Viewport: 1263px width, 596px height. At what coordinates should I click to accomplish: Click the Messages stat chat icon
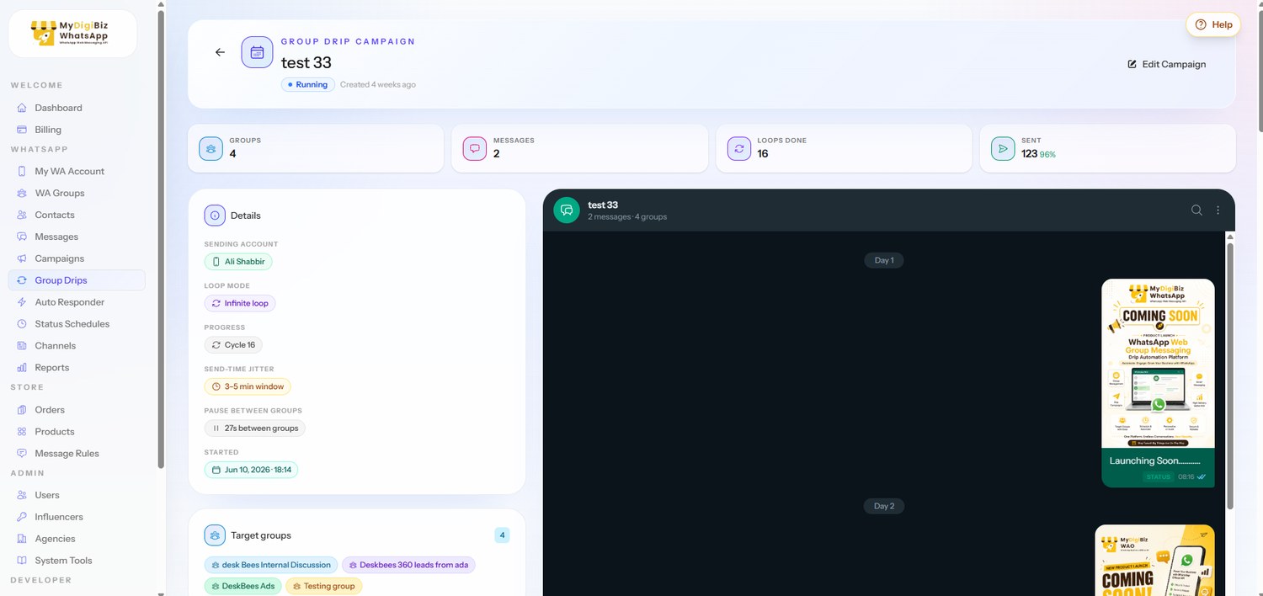[x=475, y=148]
